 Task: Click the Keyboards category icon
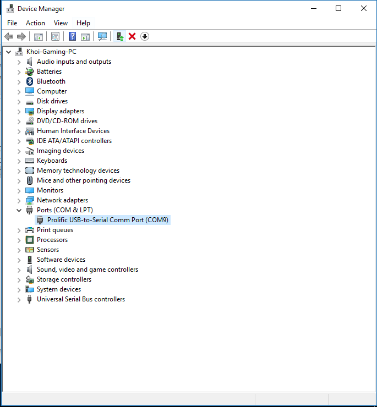coord(30,161)
